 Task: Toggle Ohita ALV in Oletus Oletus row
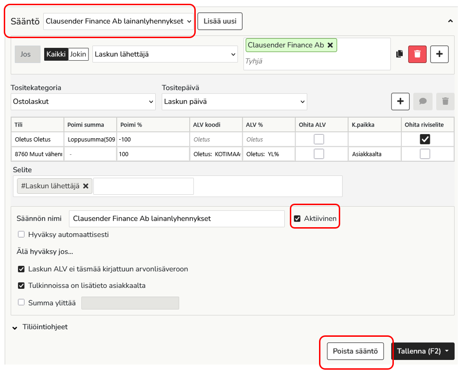click(319, 139)
